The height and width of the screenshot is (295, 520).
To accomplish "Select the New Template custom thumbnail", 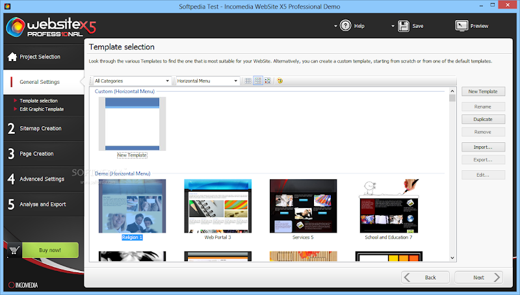I will [133, 124].
